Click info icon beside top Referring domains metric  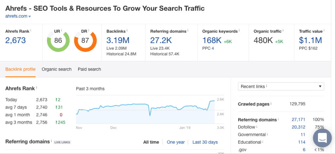pos(188,30)
